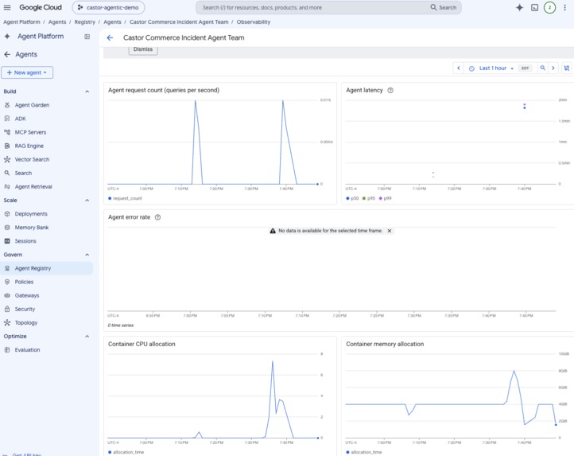Open the Gemini sparkle assistant icon
Viewport: 574px width, 456px height.
(519, 7)
